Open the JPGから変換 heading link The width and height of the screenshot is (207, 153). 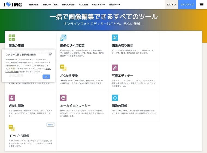click(x=69, y=76)
